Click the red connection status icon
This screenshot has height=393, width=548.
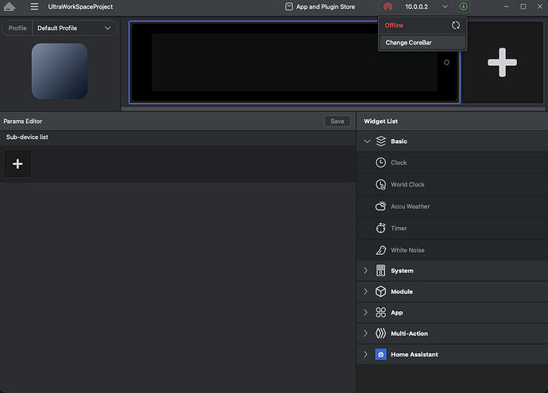click(388, 6)
